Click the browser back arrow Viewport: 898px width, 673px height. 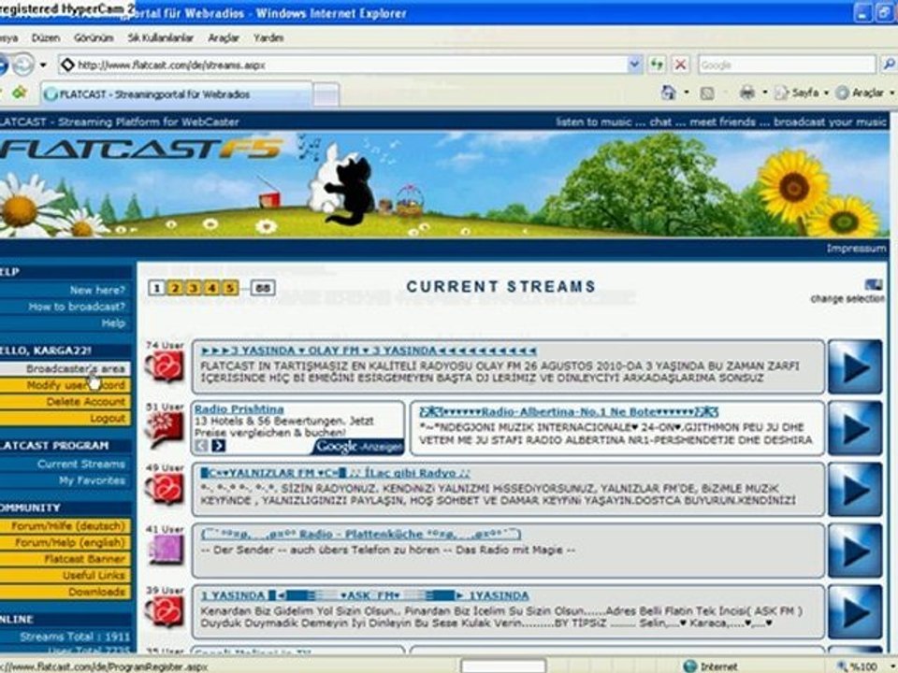(x=2, y=64)
